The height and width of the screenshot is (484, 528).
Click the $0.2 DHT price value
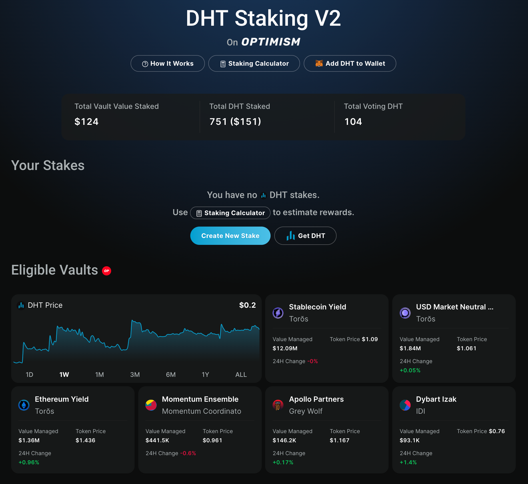(247, 305)
